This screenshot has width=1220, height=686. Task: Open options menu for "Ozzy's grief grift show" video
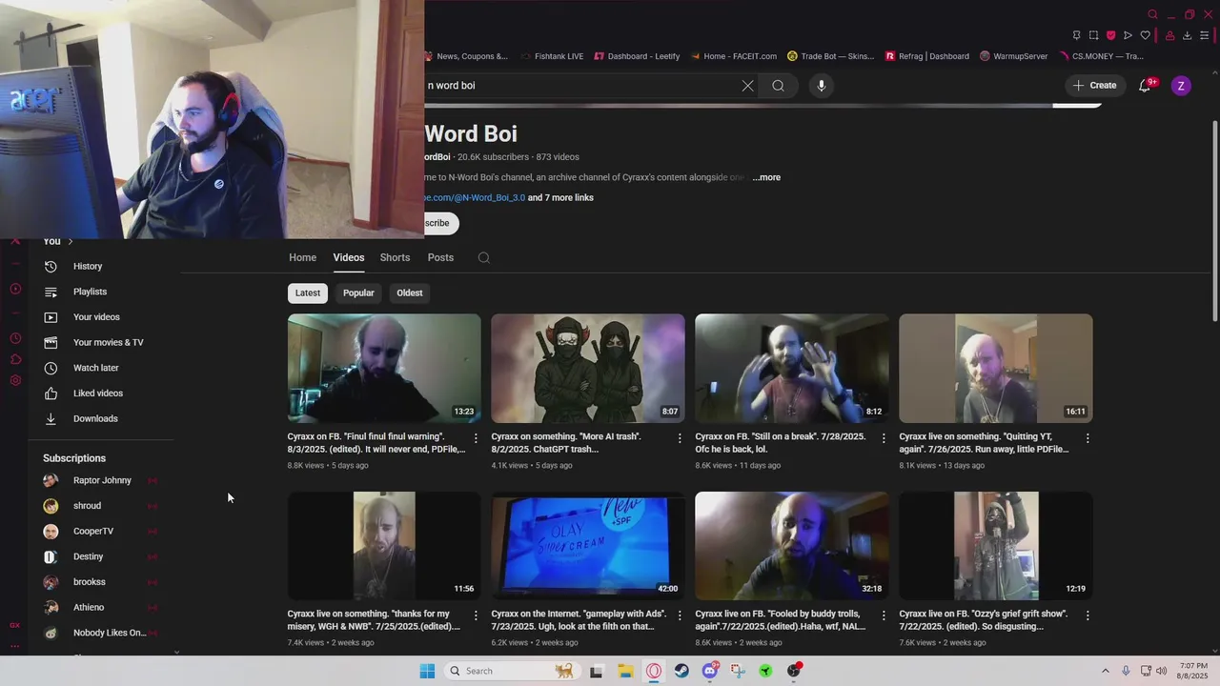[1088, 615]
